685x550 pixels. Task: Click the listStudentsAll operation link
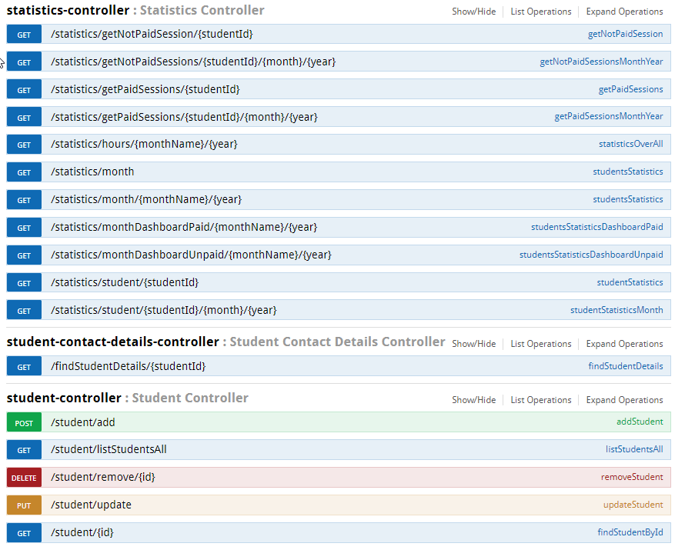pos(634,449)
